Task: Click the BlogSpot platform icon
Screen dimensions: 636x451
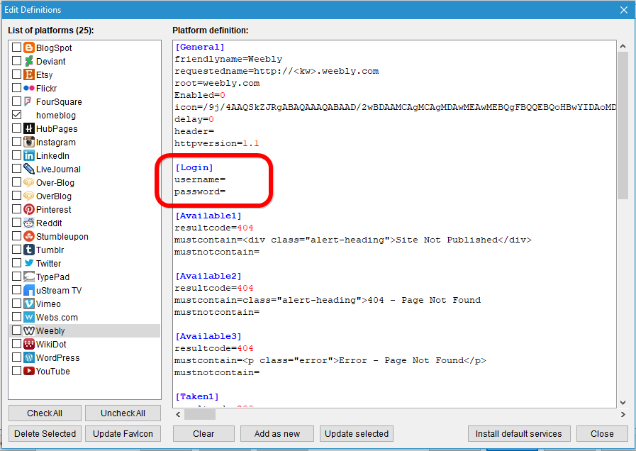Action: pyautogui.click(x=29, y=48)
